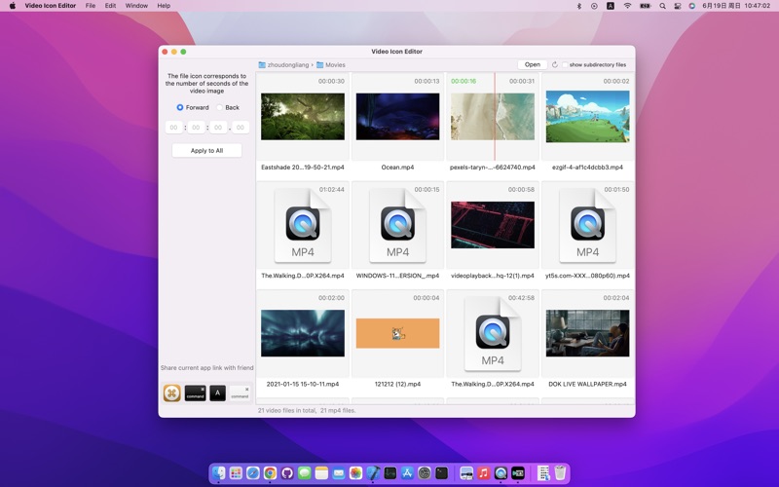This screenshot has height=487, width=779.
Task: Open the black command key app icon
Action: point(195,393)
